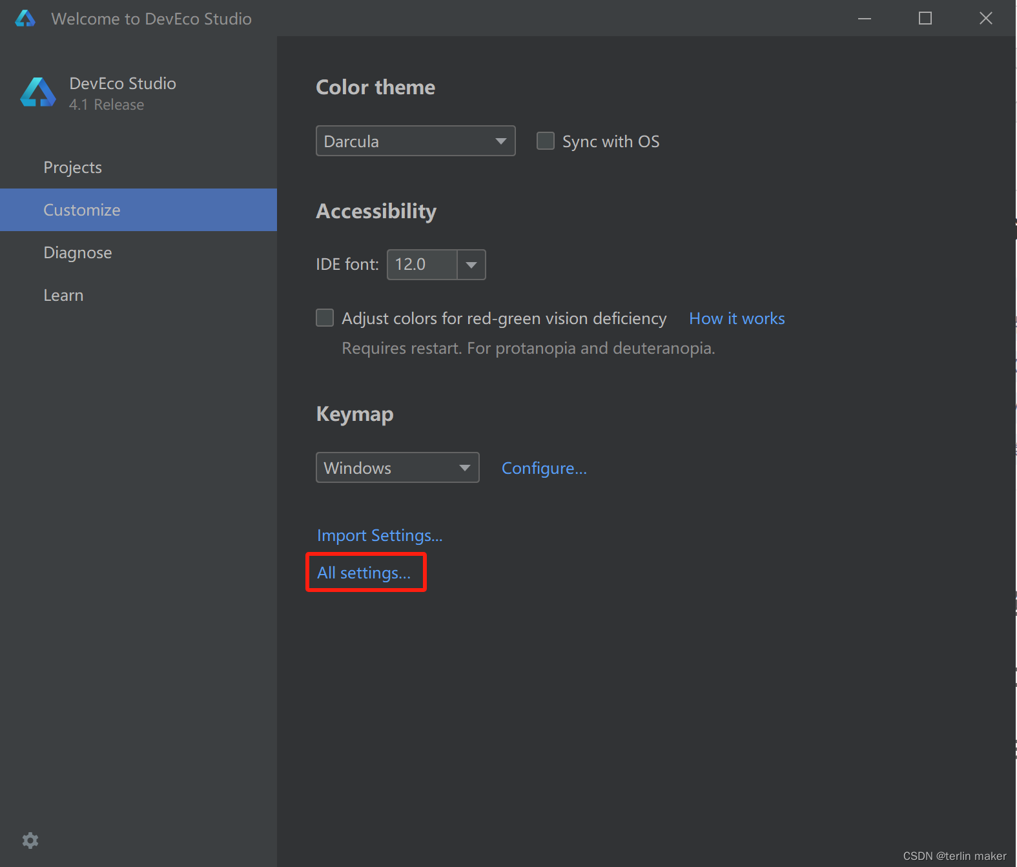Click 'Requires restart. For protanopia and deuteranopia.' text
The height and width of the screenshot is (867, 1017).
pos(528,348)
